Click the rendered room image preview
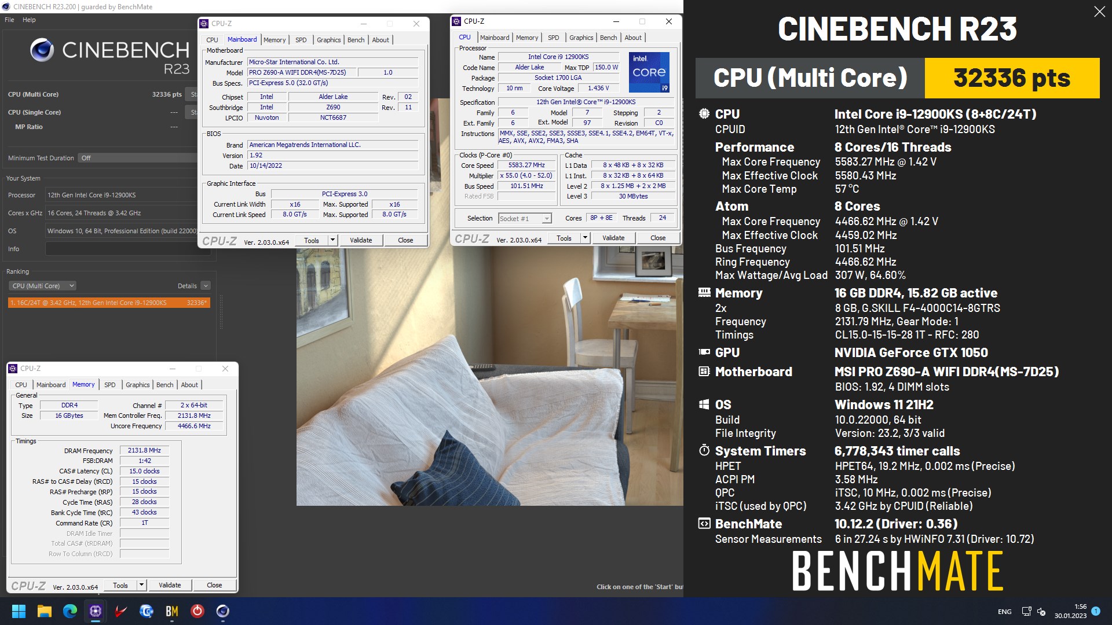Image resolution: width=1112 pixels, height=625 pixels. 489,376
